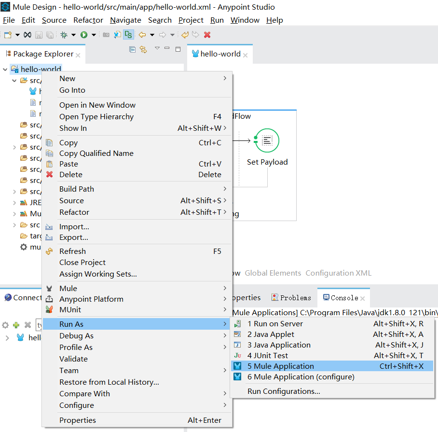438x432 pixels.
Task: Minimize the Package Explorer view
Action: (167, 48)
